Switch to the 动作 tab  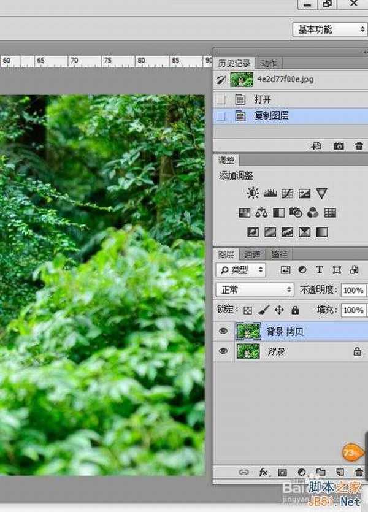click(268, 63)
